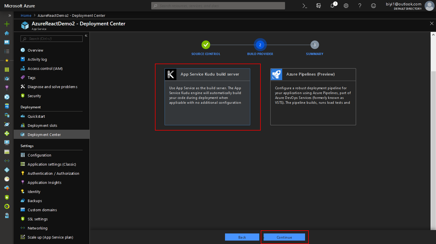436x244 pixels.
Task: Expand the far-left portal menu chevrons
Action: [x=9, y=15]
